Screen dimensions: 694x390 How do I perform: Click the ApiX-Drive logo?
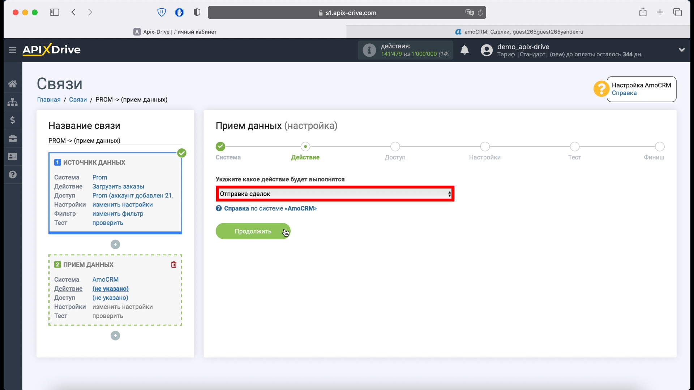click(51, 49)
